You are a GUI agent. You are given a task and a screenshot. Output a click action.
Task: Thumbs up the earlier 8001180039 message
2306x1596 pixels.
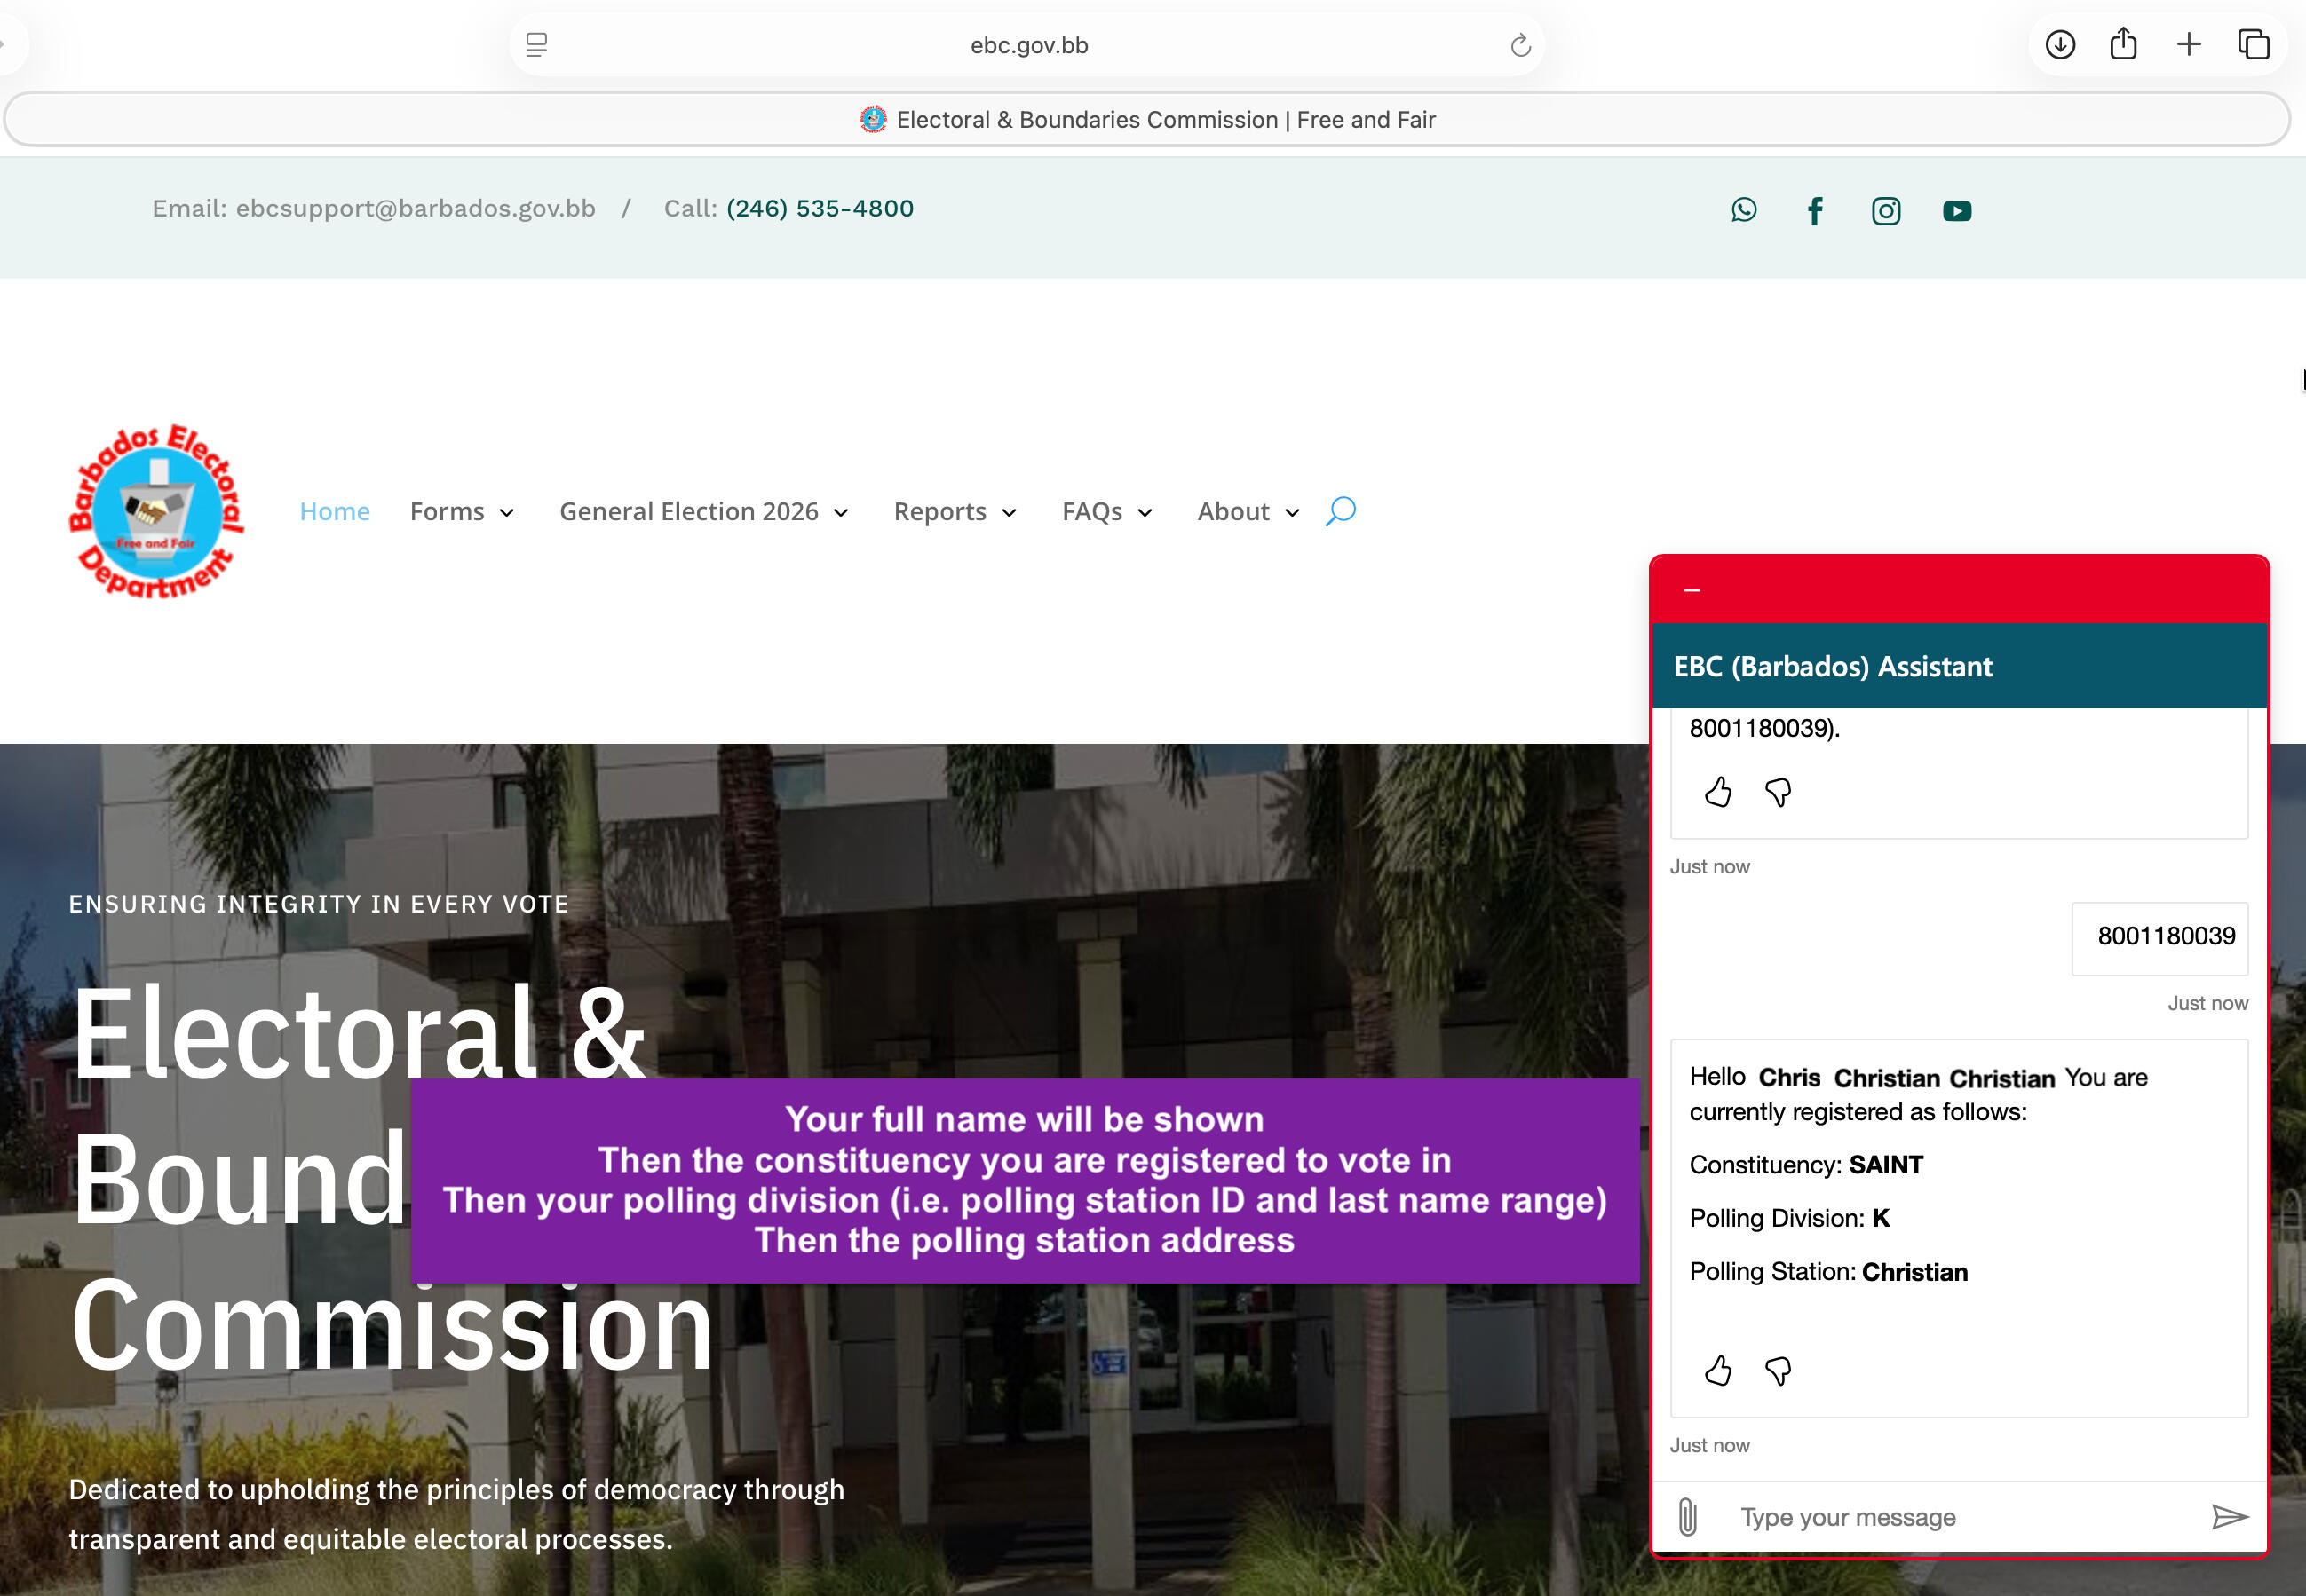coord(1718,792)
